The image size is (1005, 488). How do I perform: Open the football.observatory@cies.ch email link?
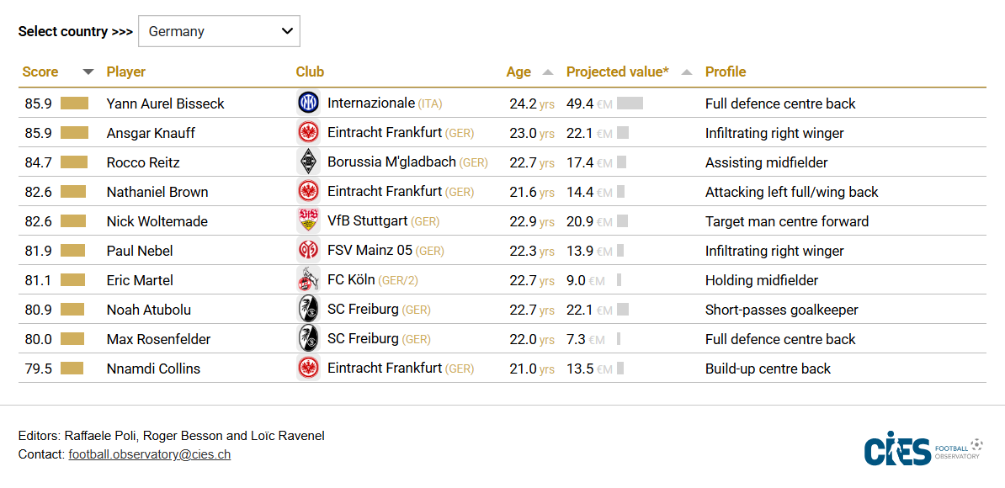[149, 454]
